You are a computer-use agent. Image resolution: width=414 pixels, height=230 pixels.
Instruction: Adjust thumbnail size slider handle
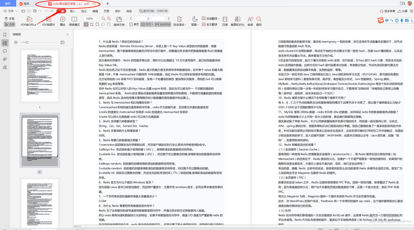tap(27, 42)
